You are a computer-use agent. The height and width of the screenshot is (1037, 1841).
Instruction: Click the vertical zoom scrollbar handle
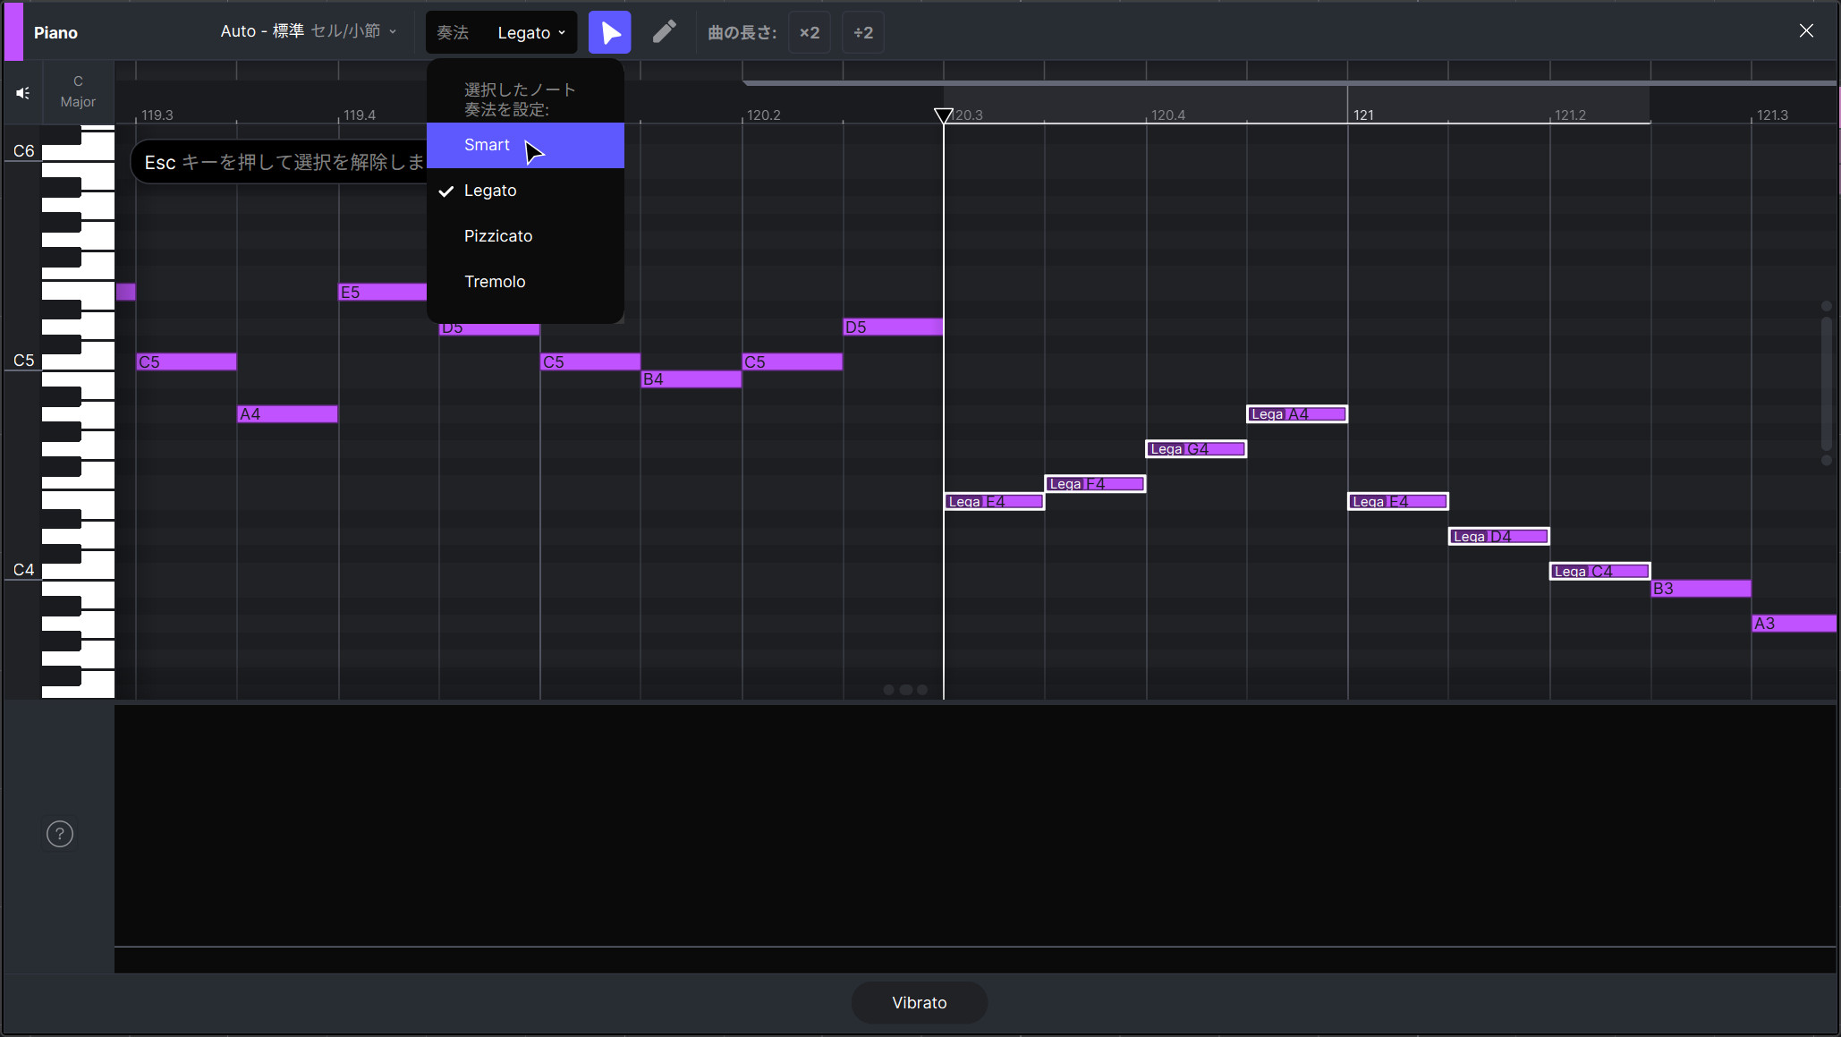pos(1826,383)
